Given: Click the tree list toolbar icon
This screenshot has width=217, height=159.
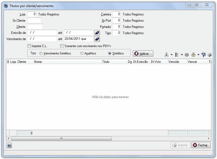Looking at the screenshot, I should (x=177, y=55).
